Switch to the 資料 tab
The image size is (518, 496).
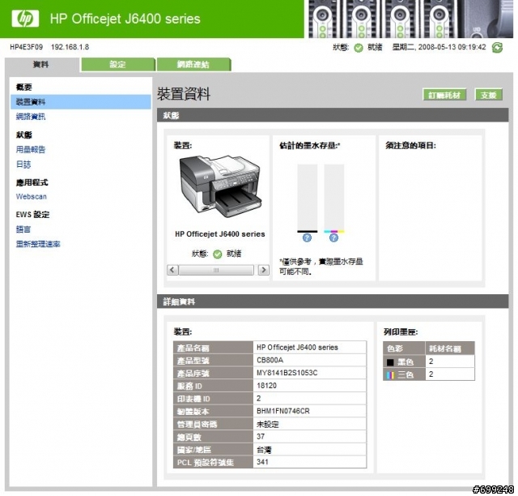(41, 65)
